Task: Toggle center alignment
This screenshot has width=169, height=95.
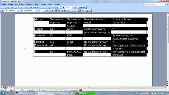Action: [59, 11]
